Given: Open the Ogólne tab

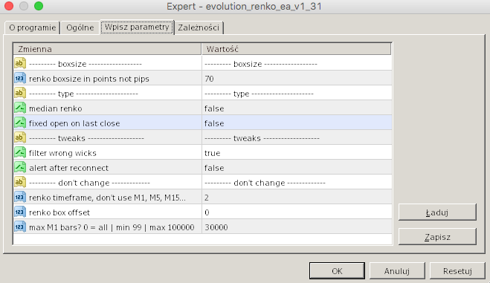Looking at the screenshot, I should pyautogui.click(x=80, y=27).
